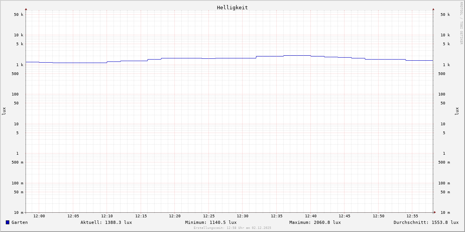Click the blue Garten legend color swatch

[x=7, y=222]
